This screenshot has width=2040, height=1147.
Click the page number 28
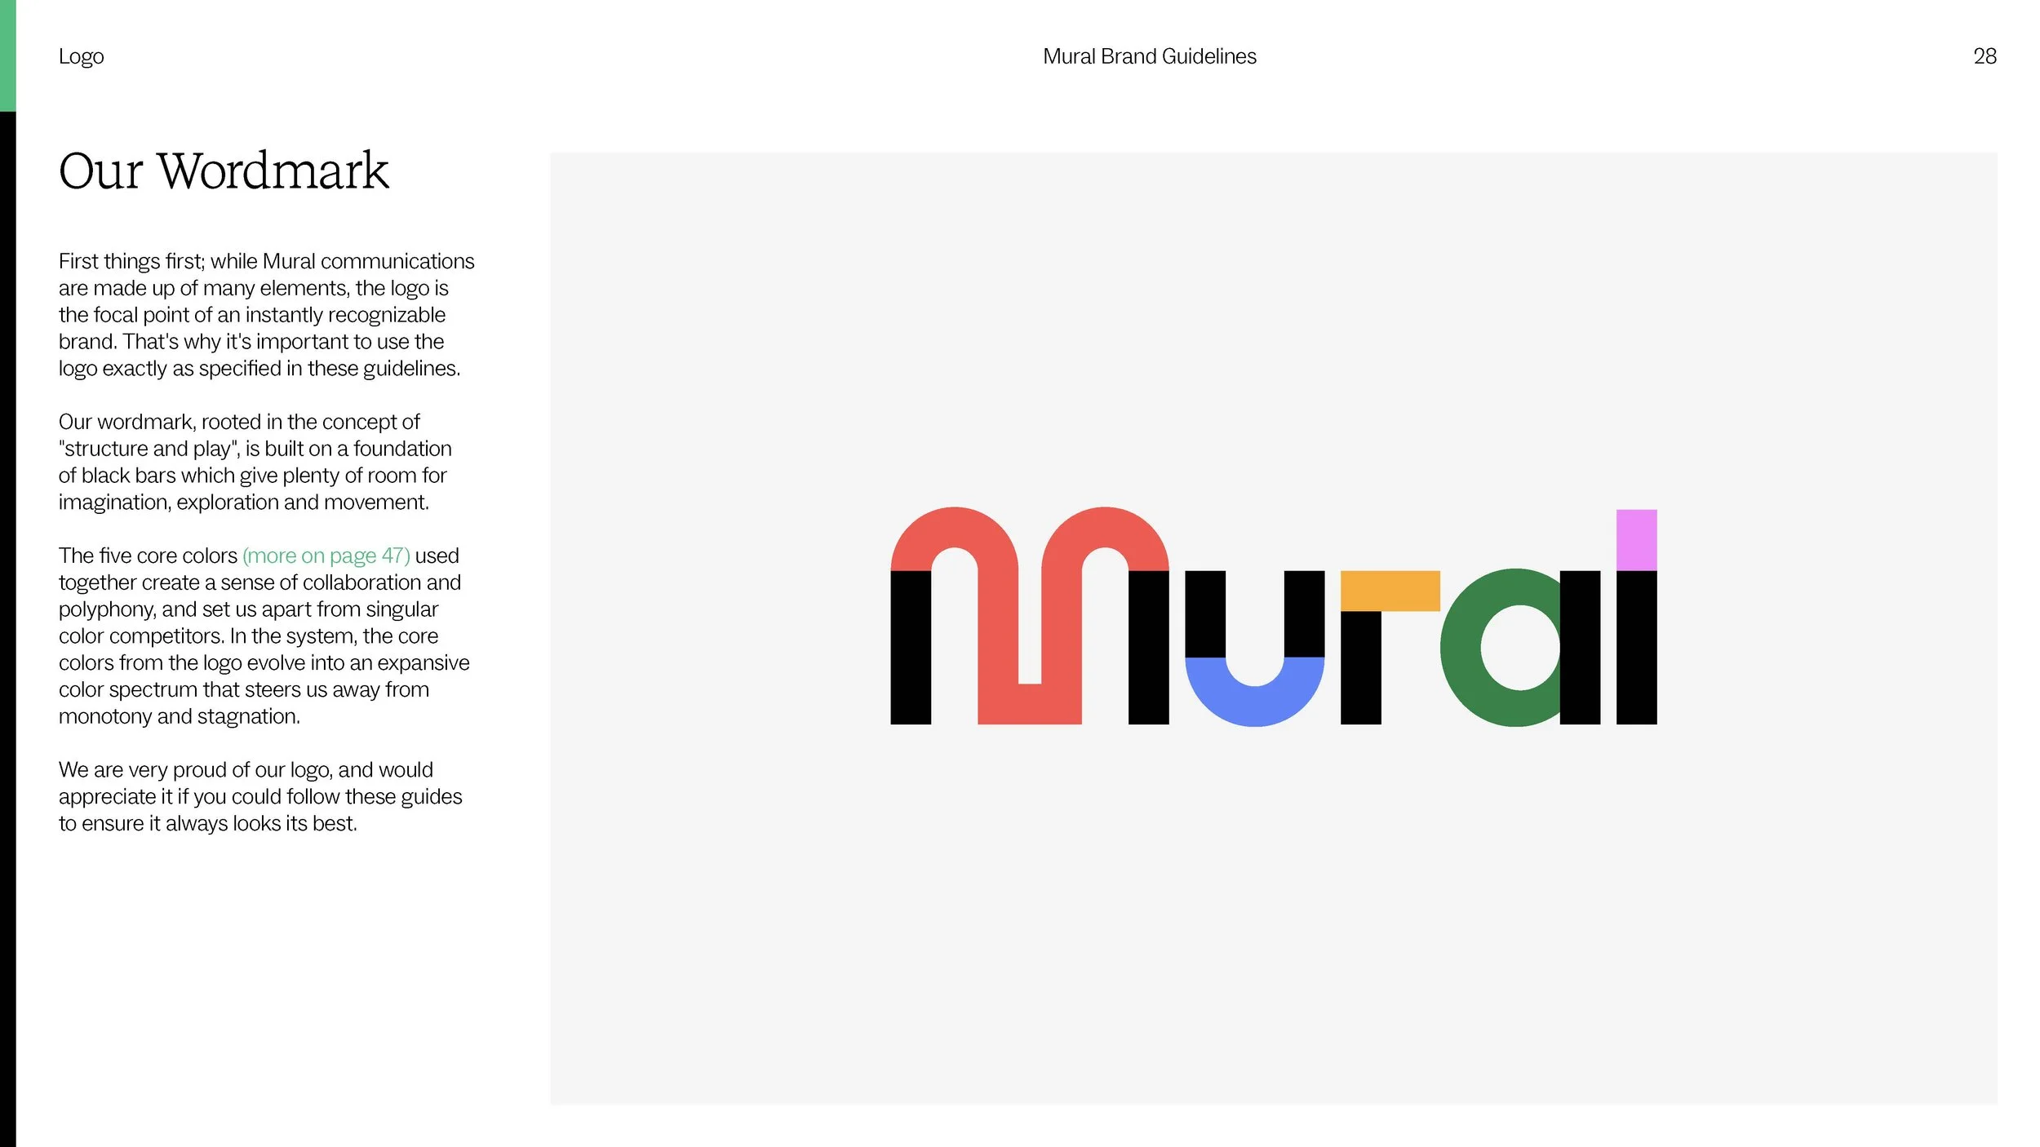click(x=1985, y=56)
